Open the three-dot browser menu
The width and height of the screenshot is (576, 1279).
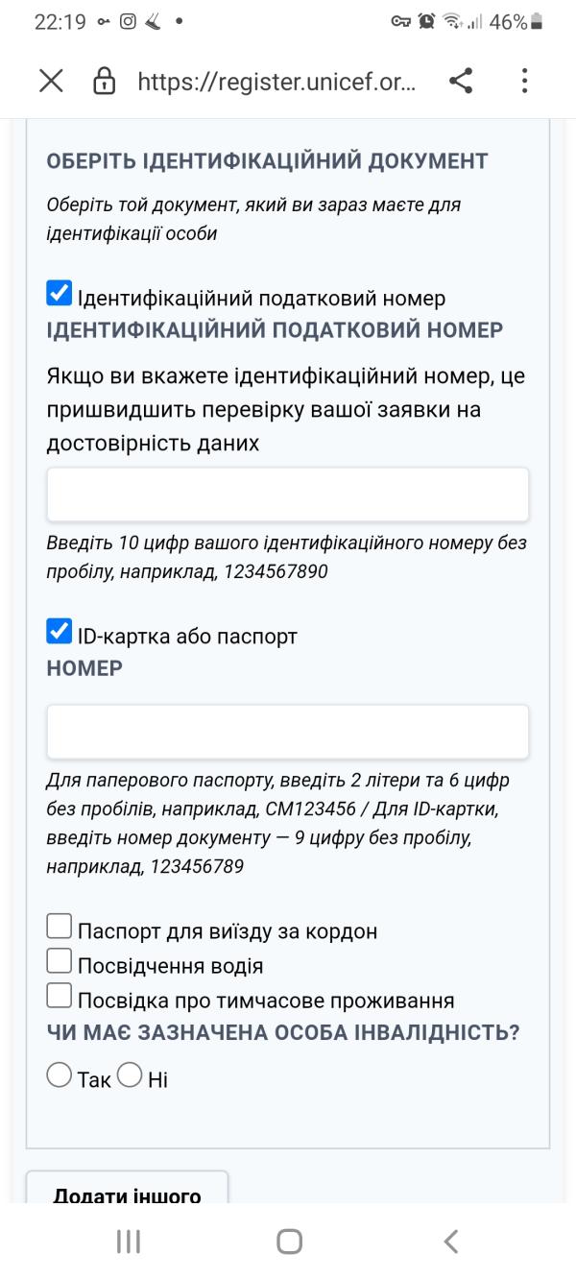point(524,82)
